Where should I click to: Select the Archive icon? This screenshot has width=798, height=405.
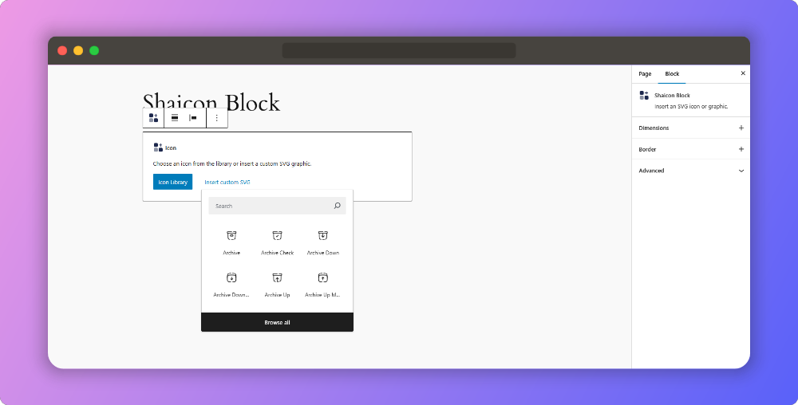point(231,242)
